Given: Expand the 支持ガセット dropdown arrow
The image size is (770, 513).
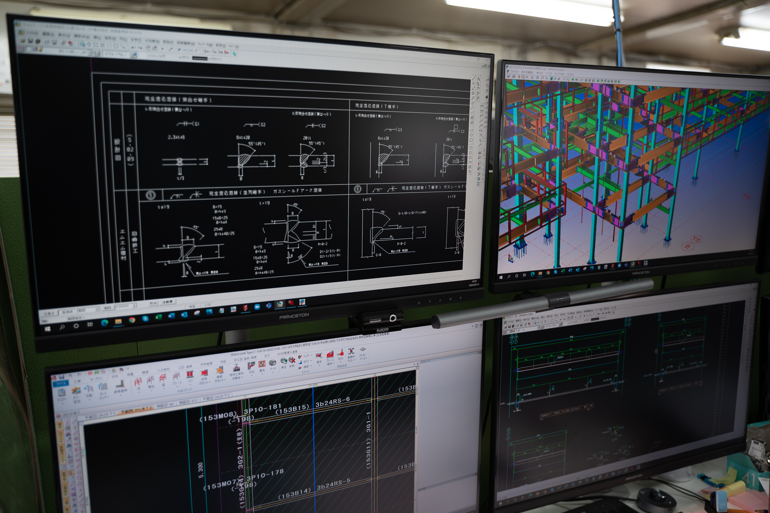Looking at the screenshot, I should point(209,382).
